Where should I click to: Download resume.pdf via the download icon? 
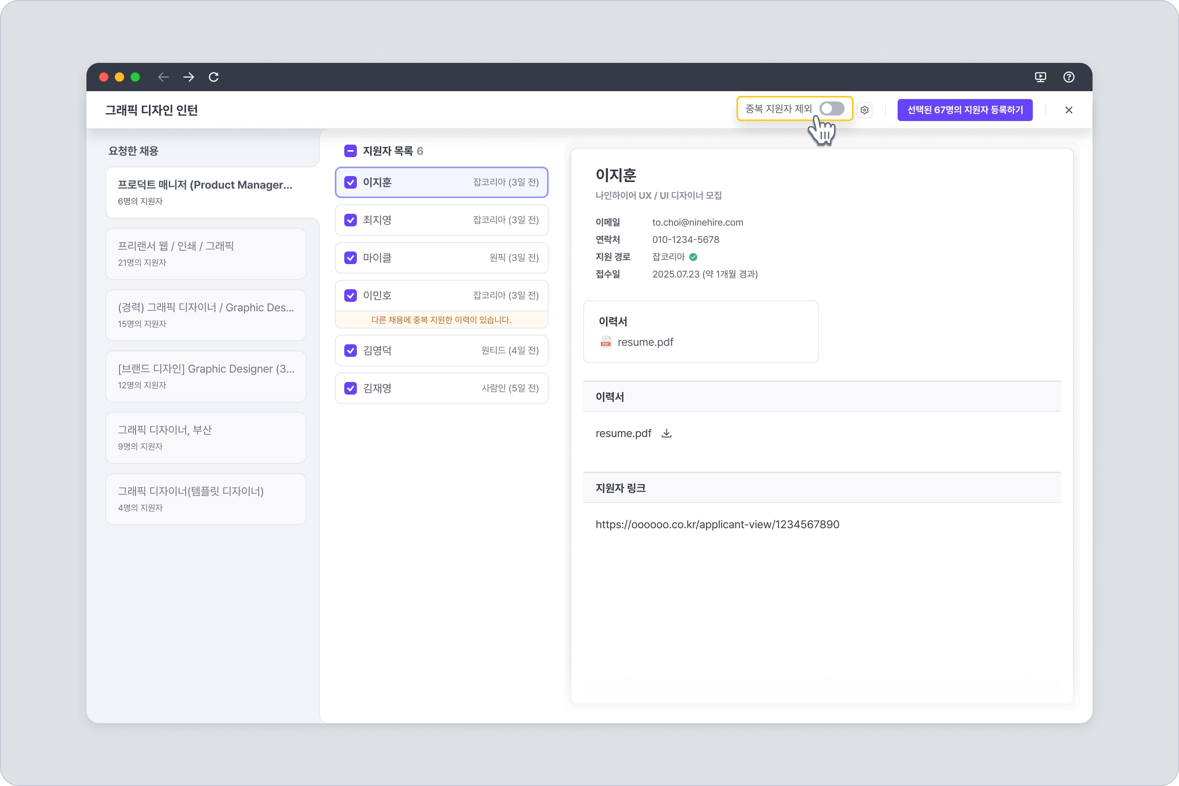coord(666,433)
